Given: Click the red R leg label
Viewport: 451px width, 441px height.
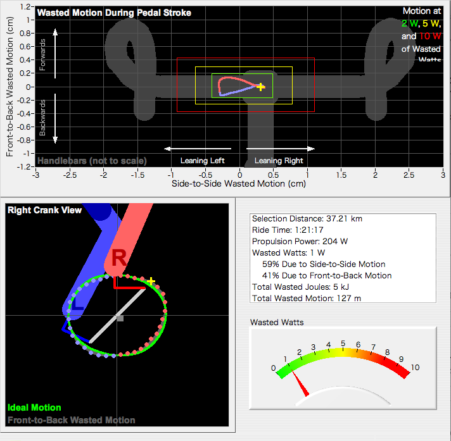Looking at the screenshot, I should [x=119, y=258].
